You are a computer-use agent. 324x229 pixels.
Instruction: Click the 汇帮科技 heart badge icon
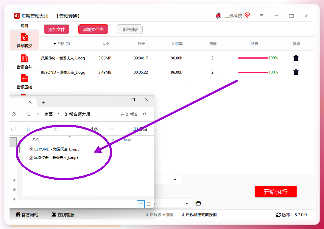pos(247,15)
